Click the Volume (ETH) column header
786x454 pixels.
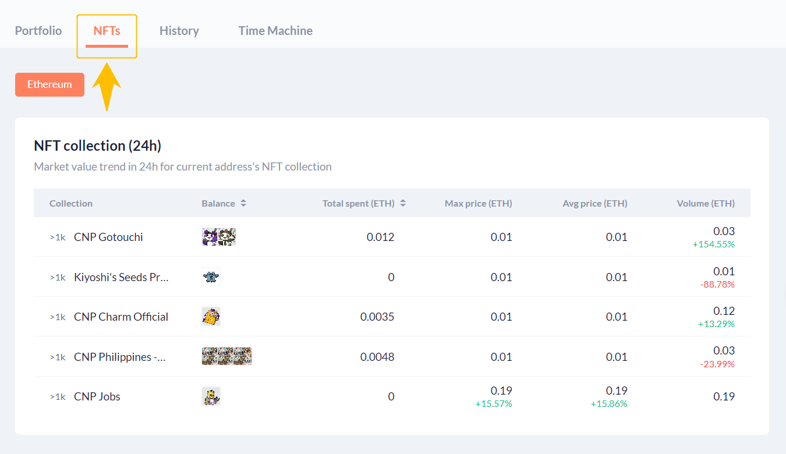706,203
